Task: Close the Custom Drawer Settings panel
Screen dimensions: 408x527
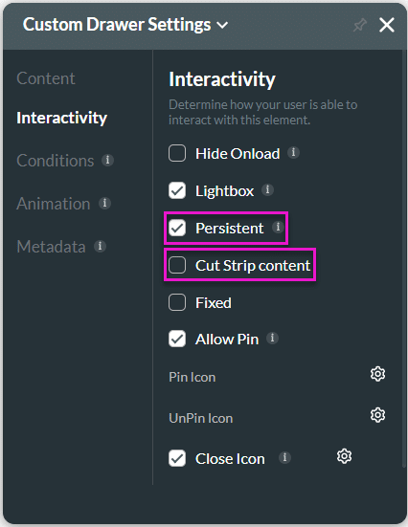Action: [387, 25]
